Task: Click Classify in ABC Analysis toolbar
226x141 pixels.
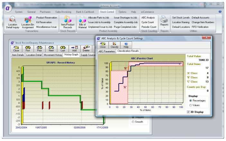Action: pyautogui.click(x=114, y=45)
